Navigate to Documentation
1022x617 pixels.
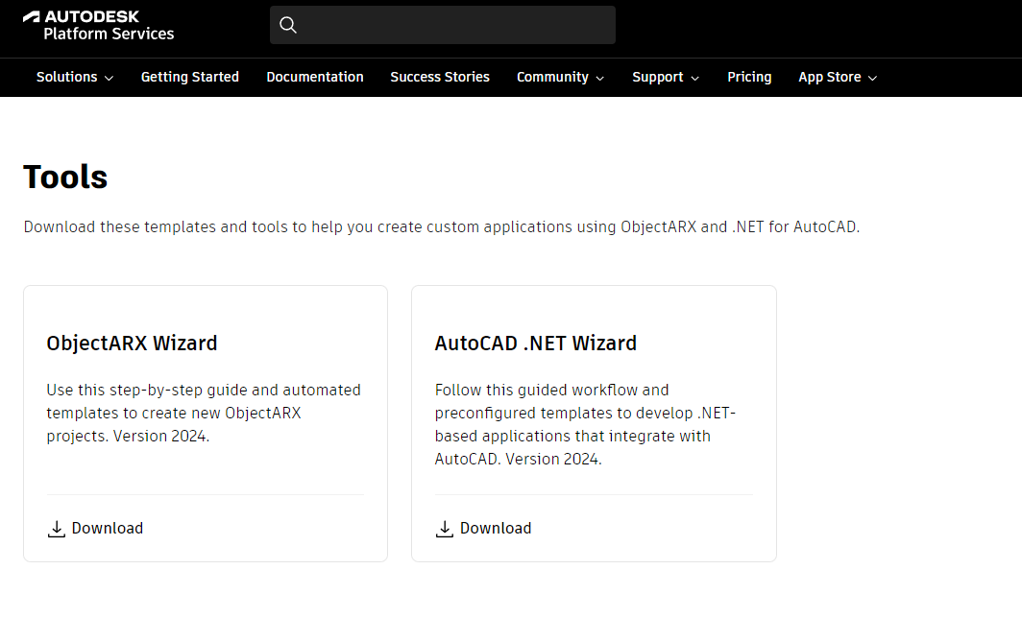(x=315, y=77)
